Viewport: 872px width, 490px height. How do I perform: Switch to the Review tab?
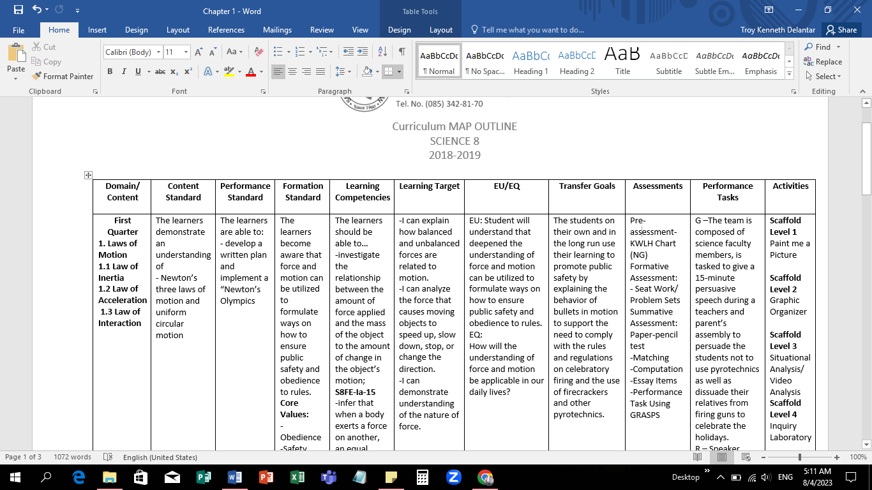pos(322,30)
